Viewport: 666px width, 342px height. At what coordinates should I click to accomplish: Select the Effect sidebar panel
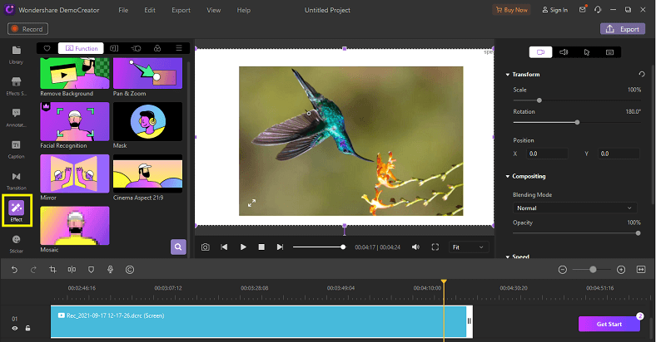(x=17, y=211)
